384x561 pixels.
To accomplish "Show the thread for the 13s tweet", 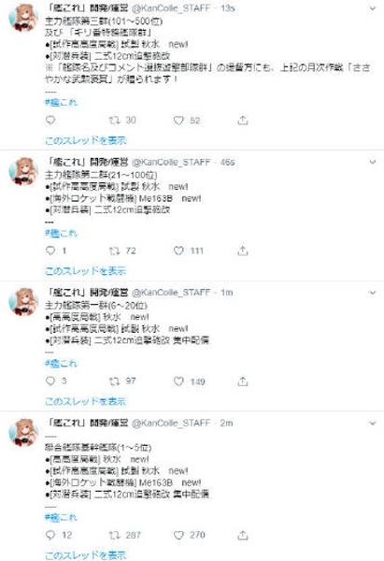I will pos(86,140).
